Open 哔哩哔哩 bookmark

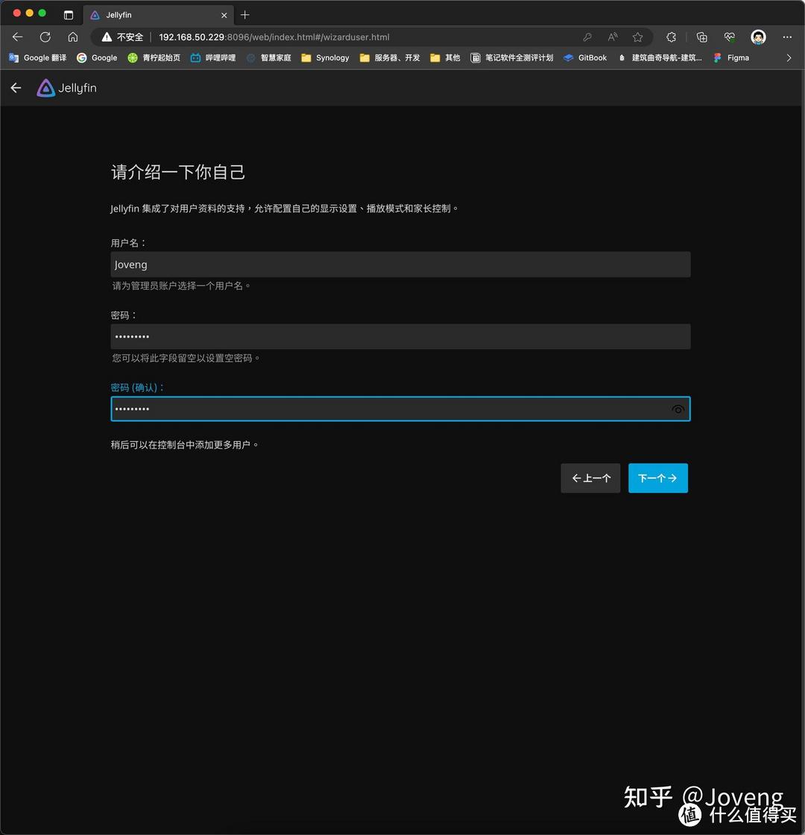point(213,57)
